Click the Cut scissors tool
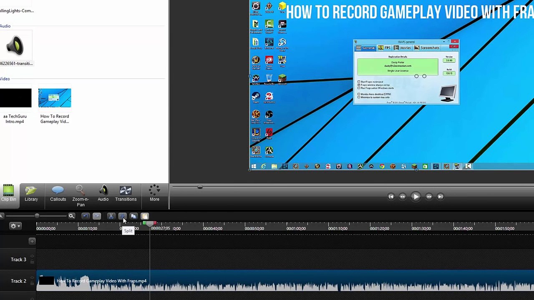 111,216
